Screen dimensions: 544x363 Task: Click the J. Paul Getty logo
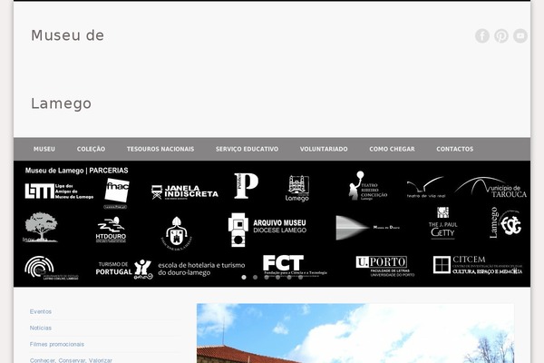pyautogui.click(x=443, y=222)
